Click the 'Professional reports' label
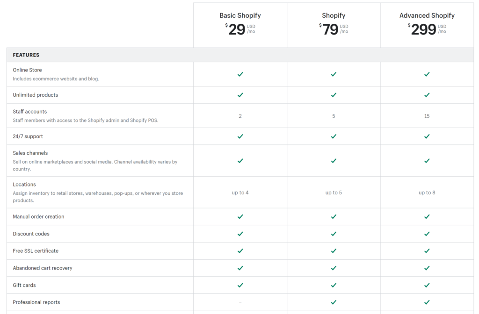This screenshot has width=479, height=314. (x=36, y=302)
